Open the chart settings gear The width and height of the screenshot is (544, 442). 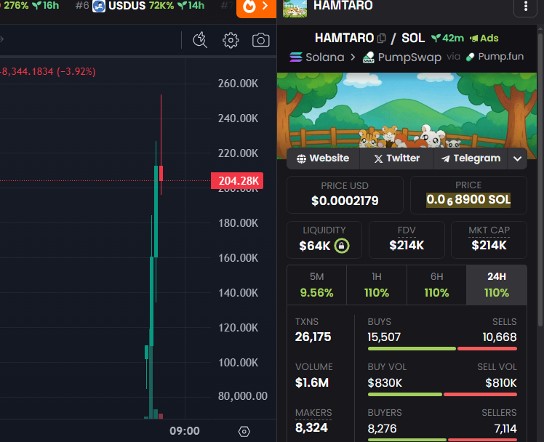(231, 41)
